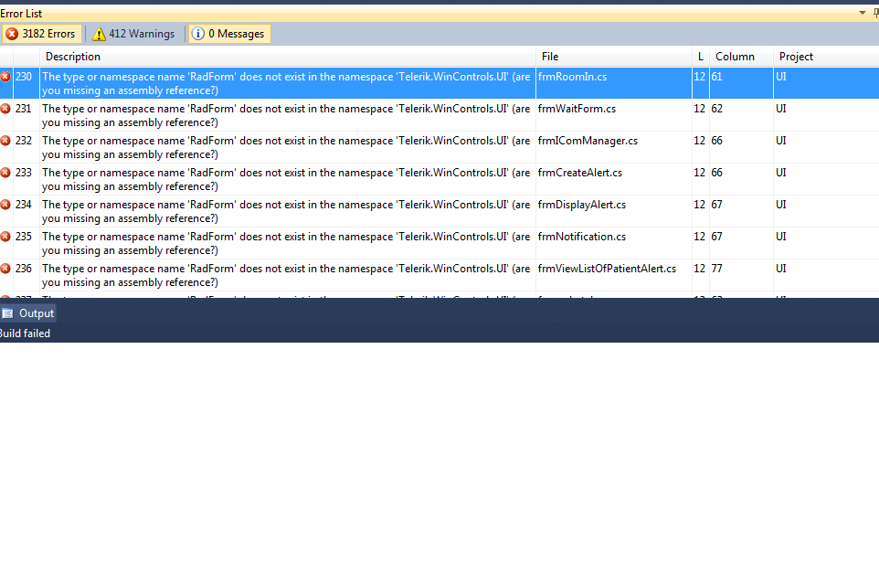Toggle the 412 Warnings filter button

pos(134,34)
